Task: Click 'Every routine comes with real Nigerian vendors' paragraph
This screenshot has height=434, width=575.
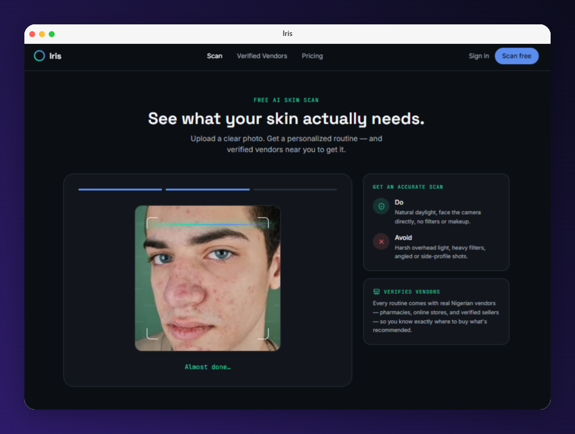Action: (x=435, y=317)
